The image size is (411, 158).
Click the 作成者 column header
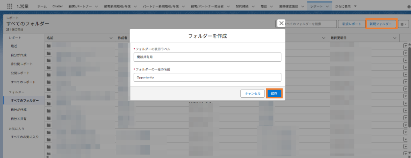pyautogui.click(x=122, y=38)
